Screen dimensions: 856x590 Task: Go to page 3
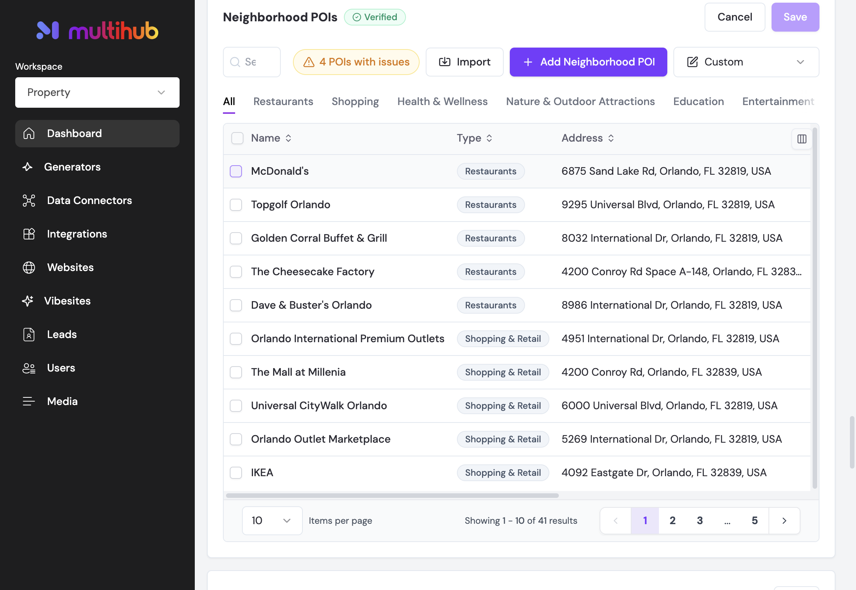click(x=700, y=520)
